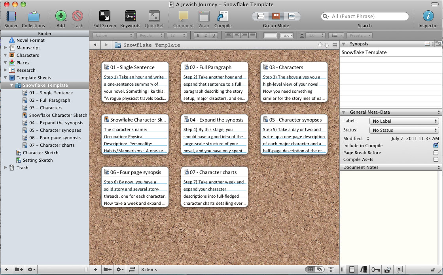This screenshot has height=275, width=443.
Task: Click the Wrap toolbar icon
Action: [204, 16]
